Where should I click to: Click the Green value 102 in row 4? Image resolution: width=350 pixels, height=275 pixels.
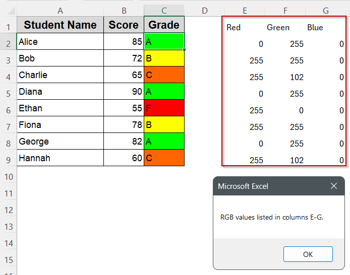(297, 78)
